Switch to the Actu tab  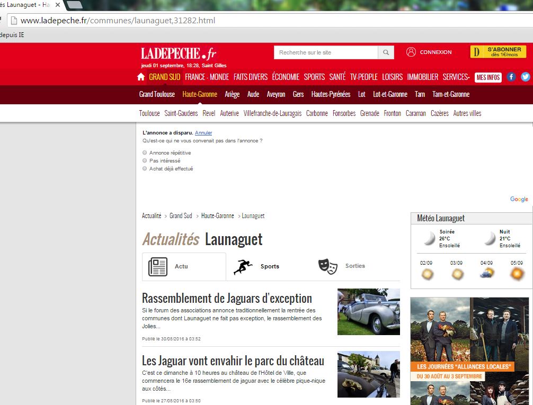184,267
